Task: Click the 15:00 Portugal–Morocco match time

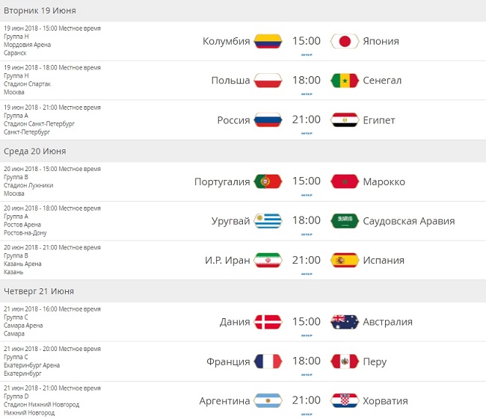Action: pyautogui.click(x=306, y=181)
